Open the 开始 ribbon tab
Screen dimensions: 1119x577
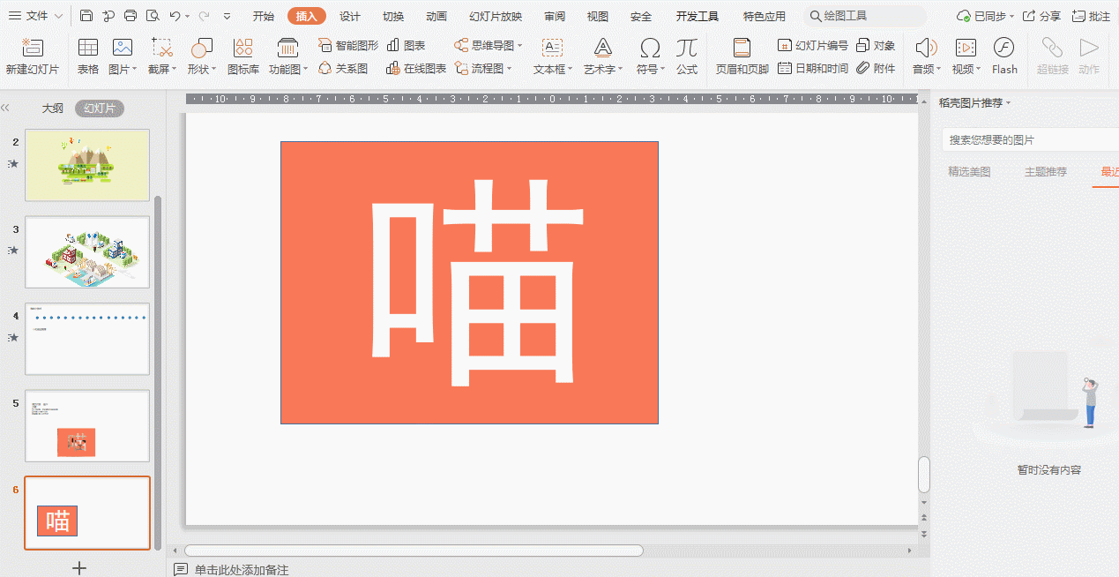tap(263, 16)
